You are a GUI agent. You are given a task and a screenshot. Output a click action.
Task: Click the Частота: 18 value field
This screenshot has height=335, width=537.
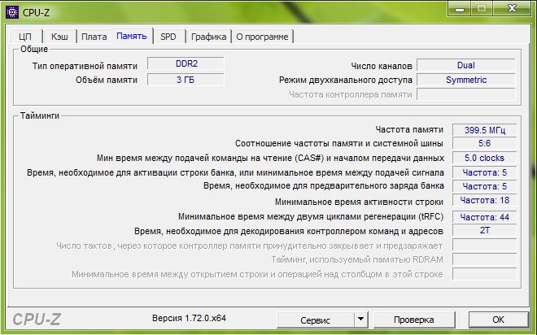(x=485, y=200)
